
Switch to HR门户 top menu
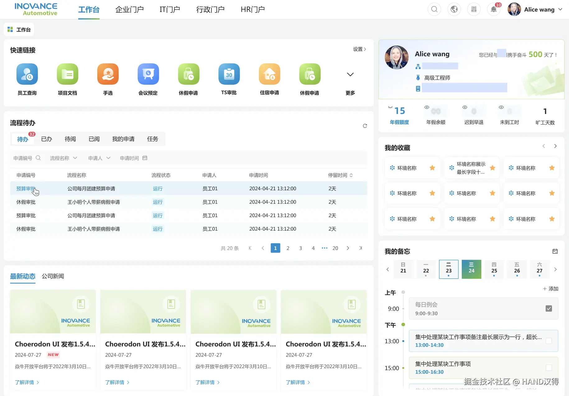coord(253,9)
